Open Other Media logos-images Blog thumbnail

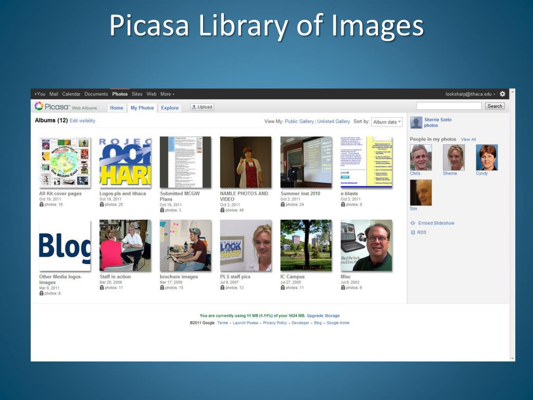(x=65, y=245)
